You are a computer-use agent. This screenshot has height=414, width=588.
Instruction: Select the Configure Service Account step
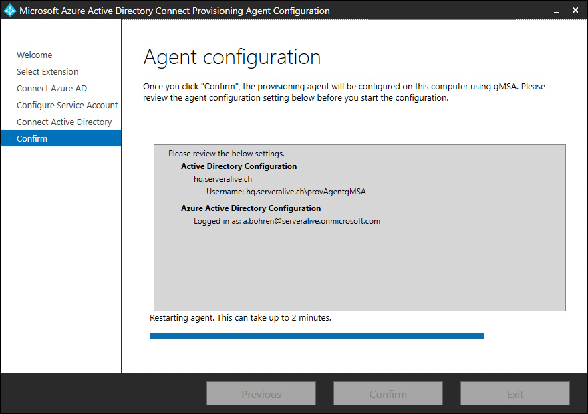67,106
